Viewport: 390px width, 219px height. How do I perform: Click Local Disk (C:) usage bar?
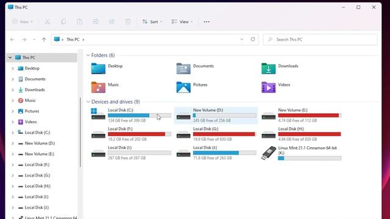[x=140, y=116]
